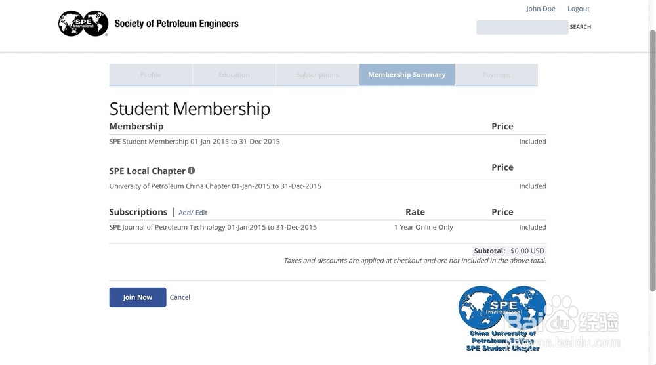Go to the Education tab

point(234,75)
